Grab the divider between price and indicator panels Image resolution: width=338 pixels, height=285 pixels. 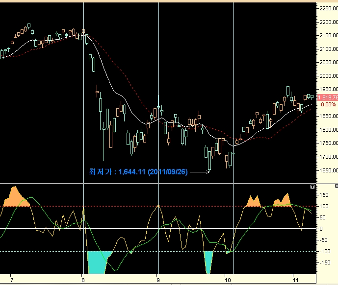(157, 184)
